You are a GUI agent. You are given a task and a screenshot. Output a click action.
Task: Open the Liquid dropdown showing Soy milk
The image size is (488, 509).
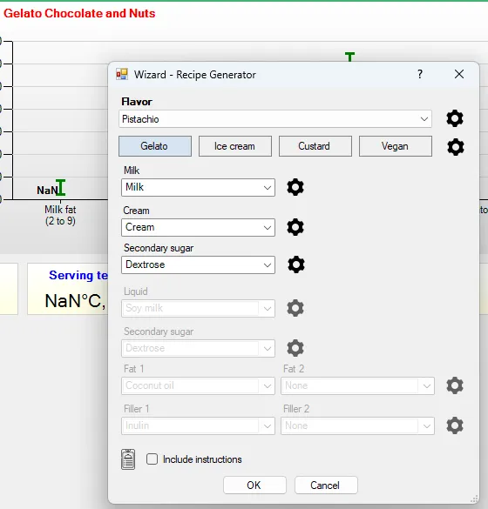[198, 308]
